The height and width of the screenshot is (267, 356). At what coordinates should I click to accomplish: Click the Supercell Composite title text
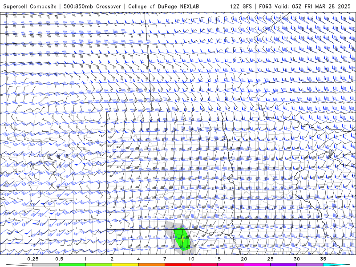point(30,6)
